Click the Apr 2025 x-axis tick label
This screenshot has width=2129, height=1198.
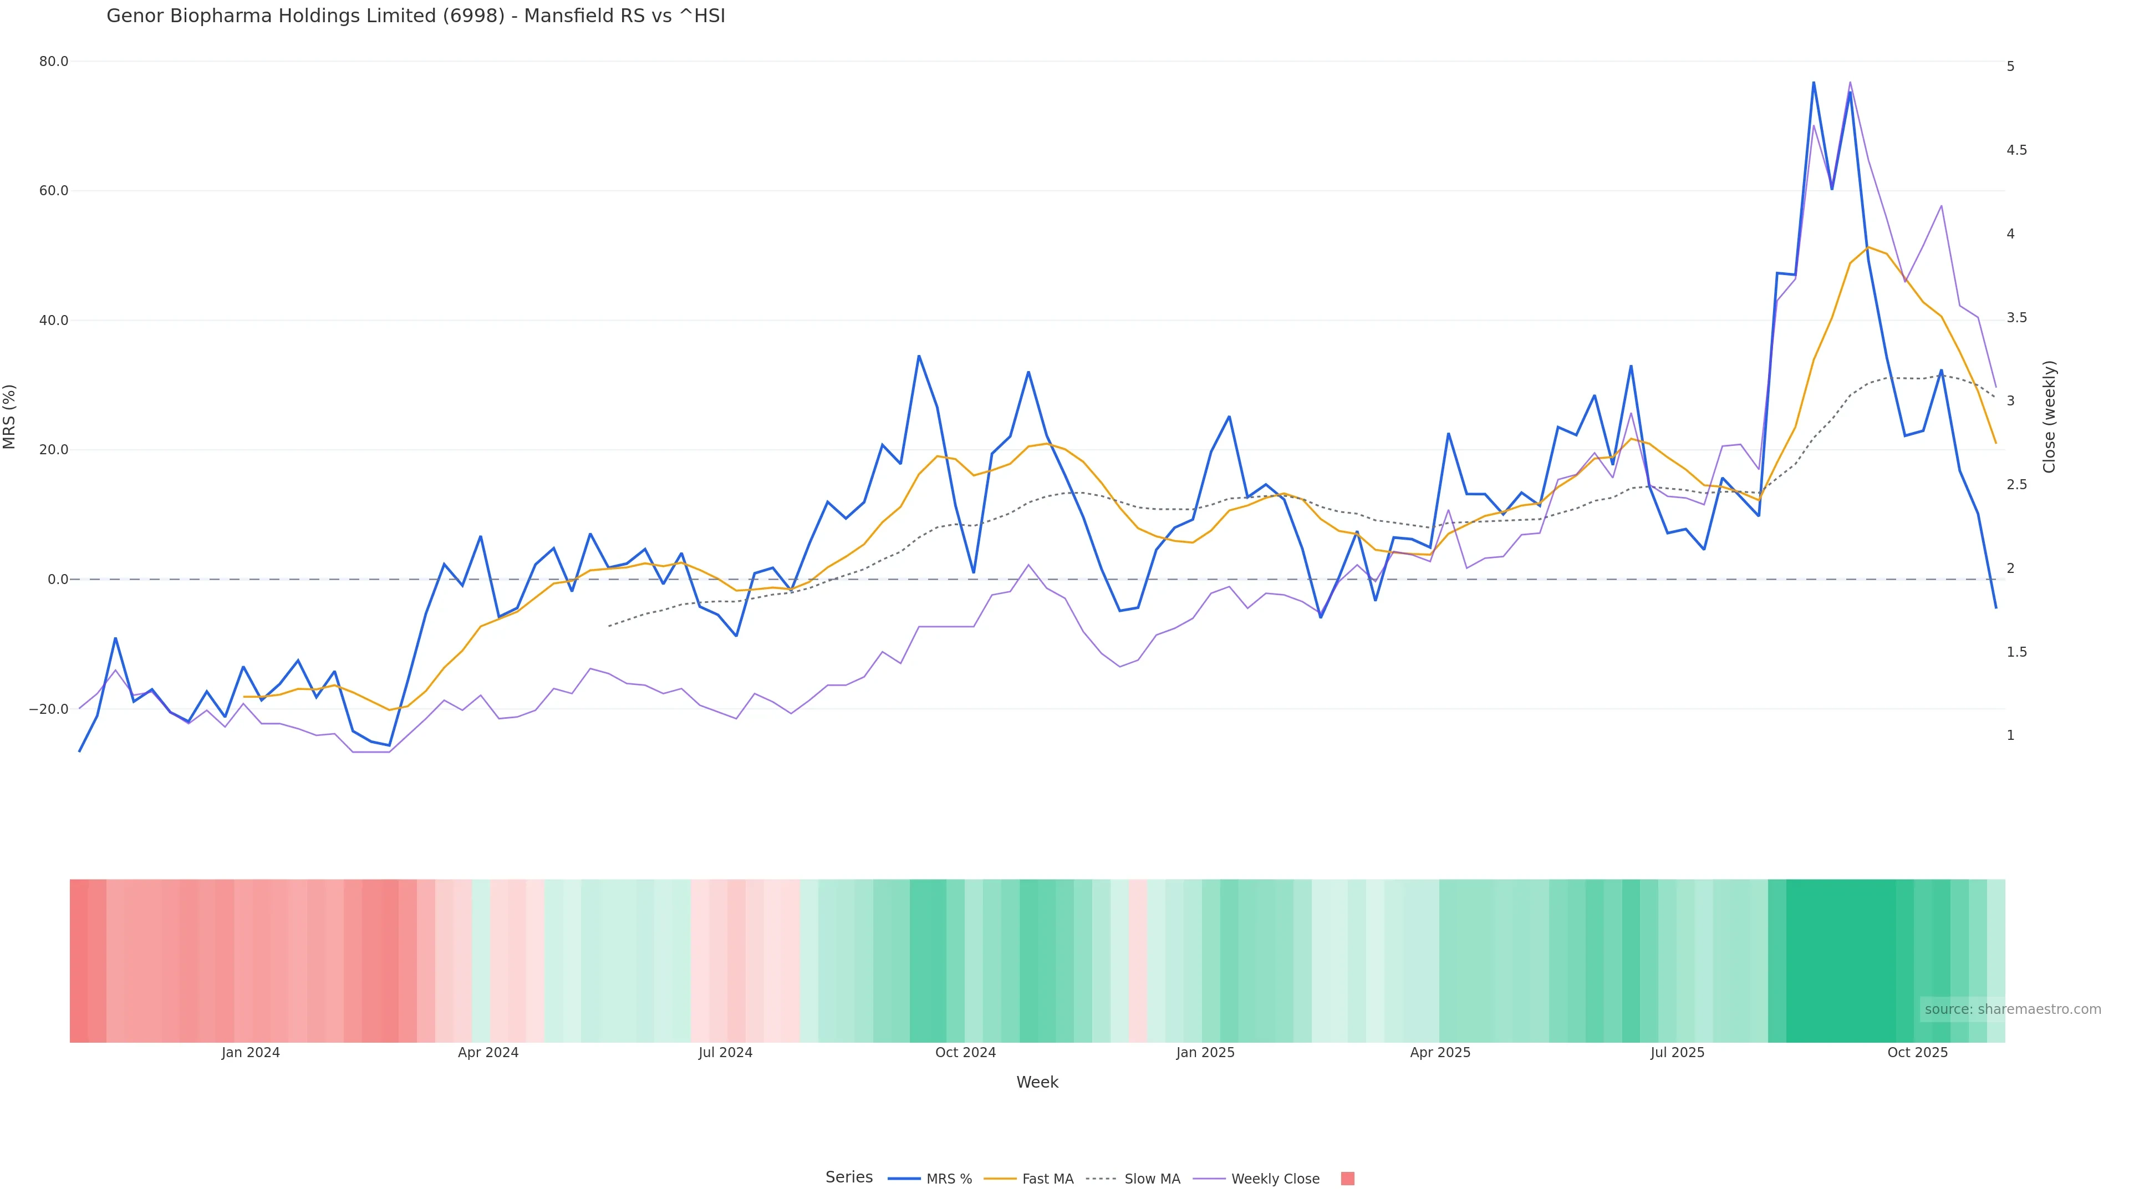point(1440,1053)
